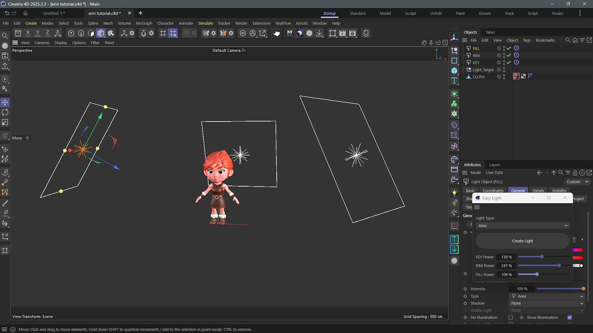Toggle green enable checkmark on FILL light

click(509, 49)
